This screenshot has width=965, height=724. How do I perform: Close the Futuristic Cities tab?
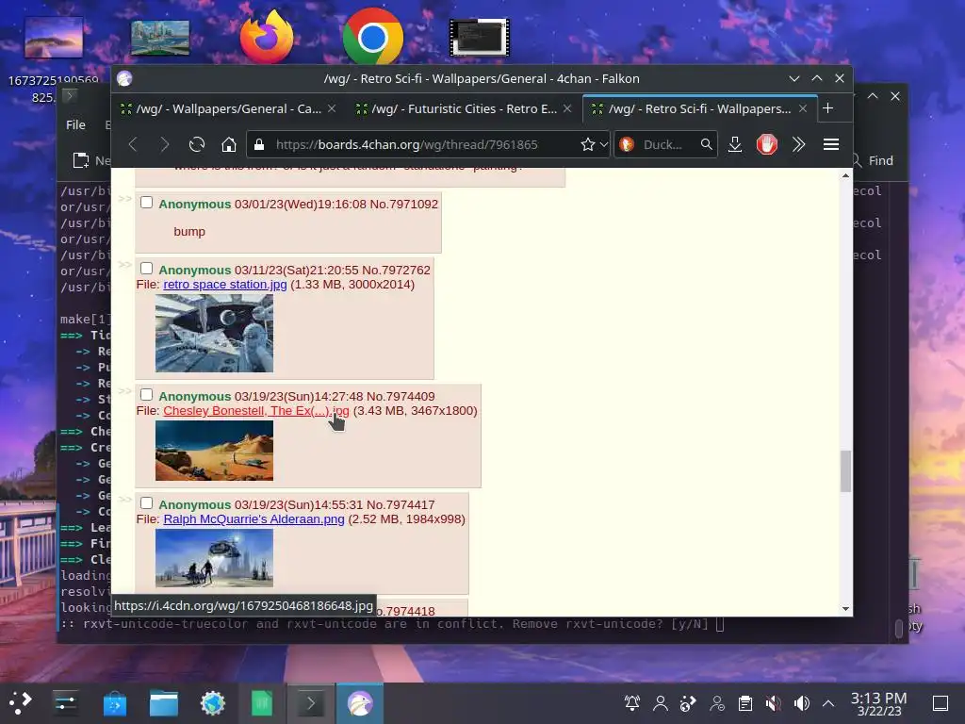click(567, 108)
